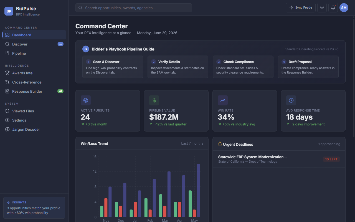Open the Check Compliance step card
Image resolution: width=355 pixels, height=222 pixels.
pos(243,67)
